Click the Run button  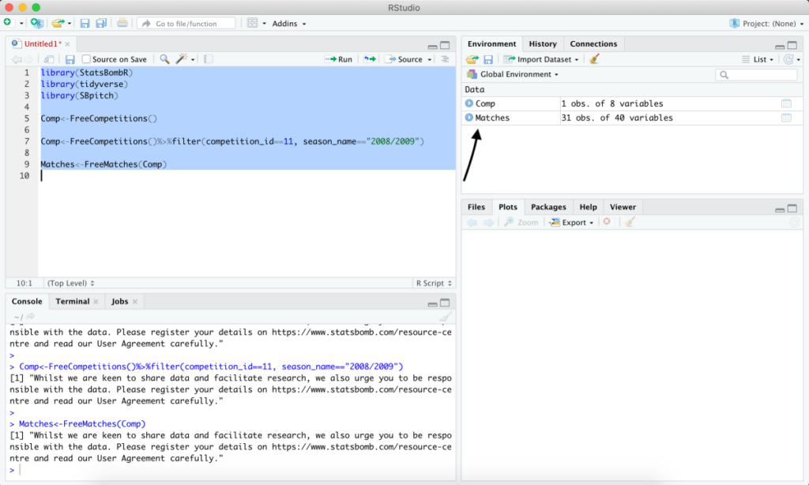[x=338, y=59]
